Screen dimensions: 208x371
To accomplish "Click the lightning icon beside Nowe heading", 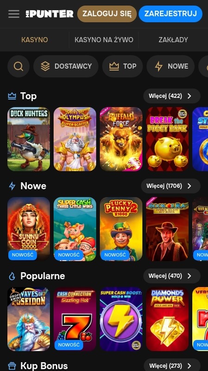I will click(x=12, y=186).
